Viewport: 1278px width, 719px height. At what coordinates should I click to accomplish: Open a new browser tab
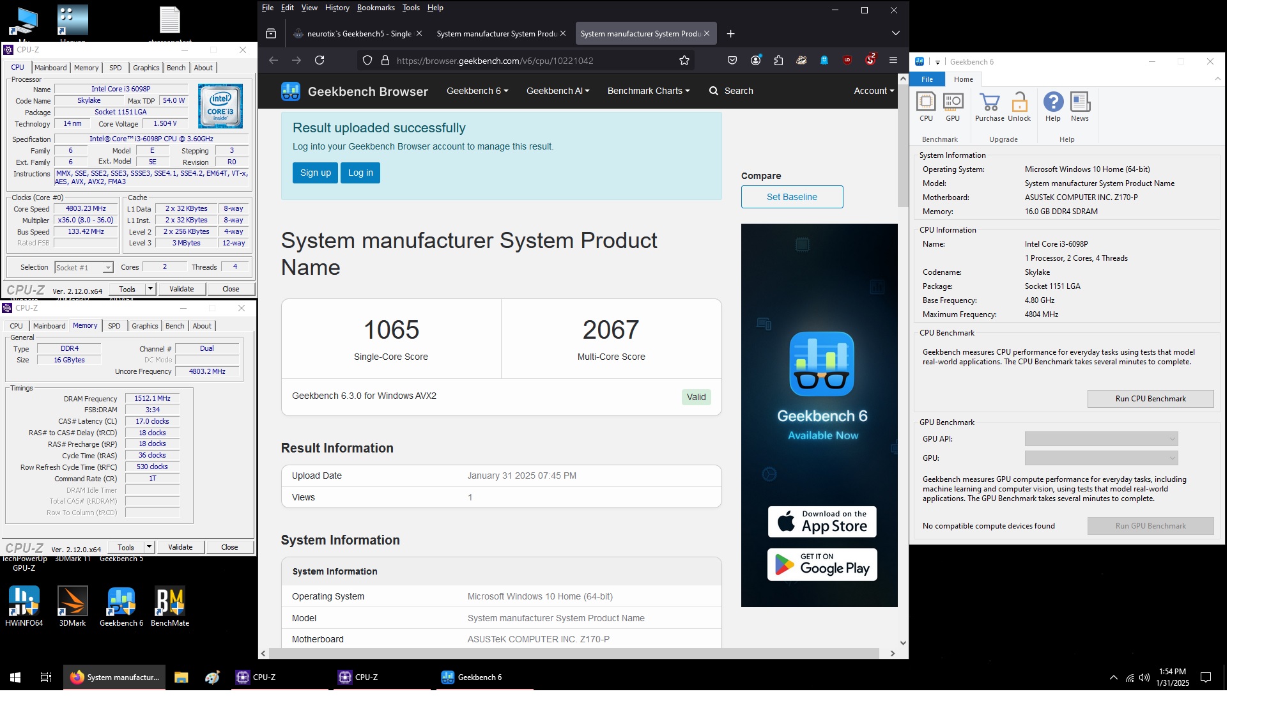731,33
